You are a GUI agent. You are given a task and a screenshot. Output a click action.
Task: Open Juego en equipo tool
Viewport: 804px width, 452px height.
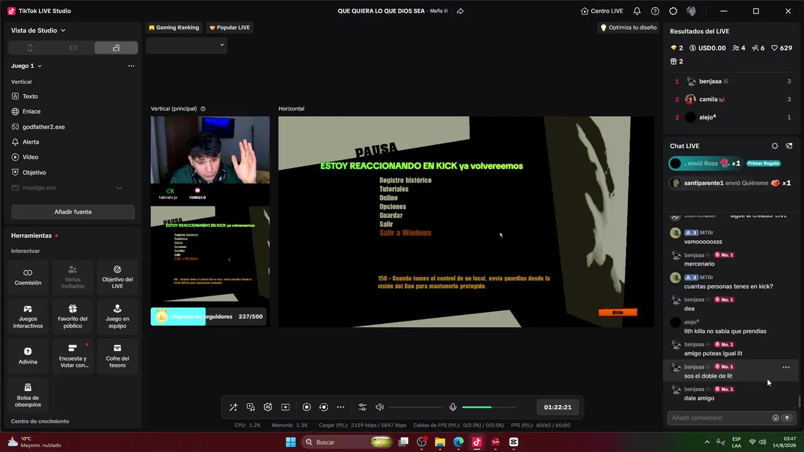(x=117, y=316)
